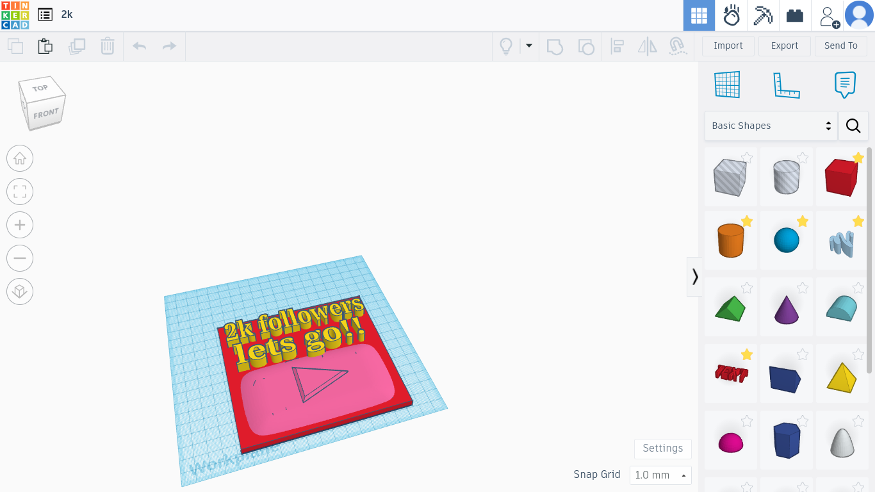Expand the show all dropdown arrow
This screenshot has height=492, width=875.
[x=529, y=46]
